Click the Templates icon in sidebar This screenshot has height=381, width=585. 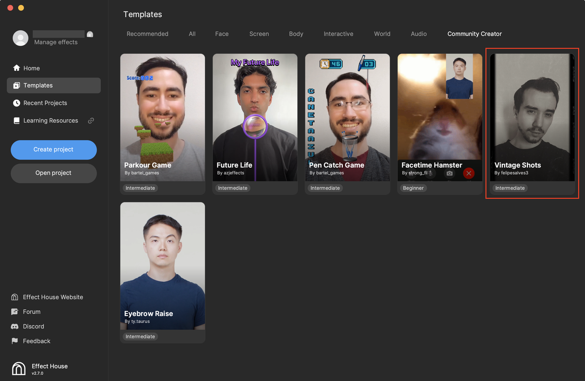click(x=16, y=85)
